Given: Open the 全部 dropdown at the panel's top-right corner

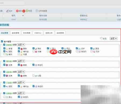Looking at the screenshot, I should 113,38.
